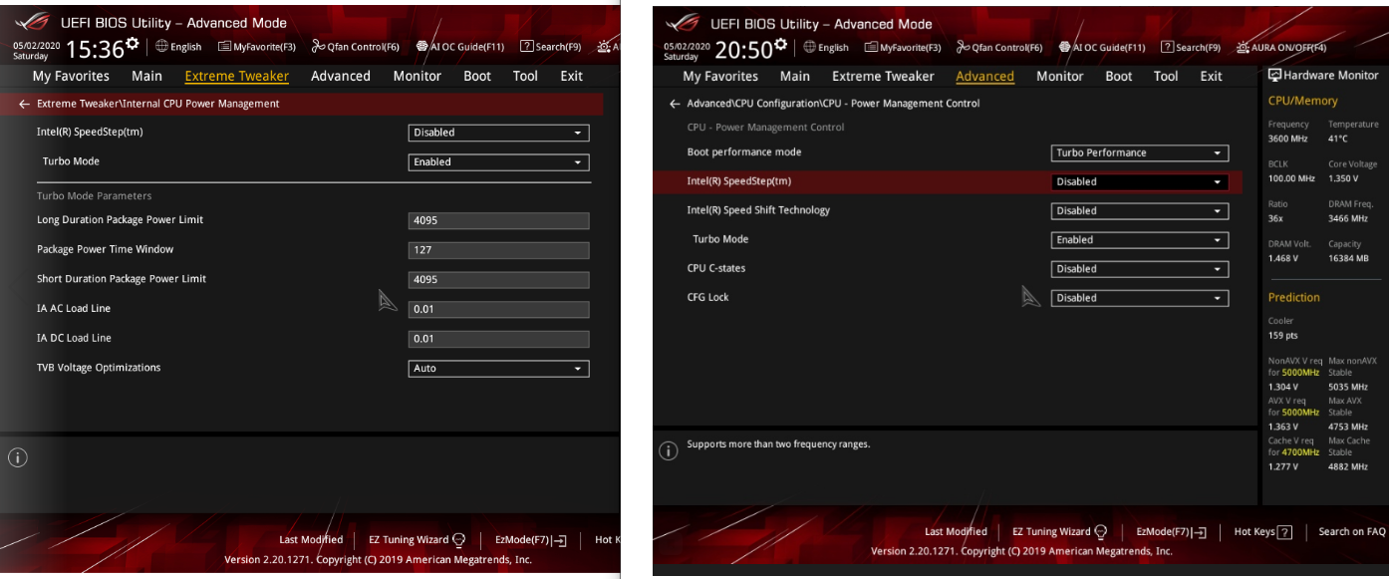Viewport: 1391px width, 579px height.
Task: Toggle AURA ON/OFF(F4) in the 20:50 window
Action: coord(1281,47)
